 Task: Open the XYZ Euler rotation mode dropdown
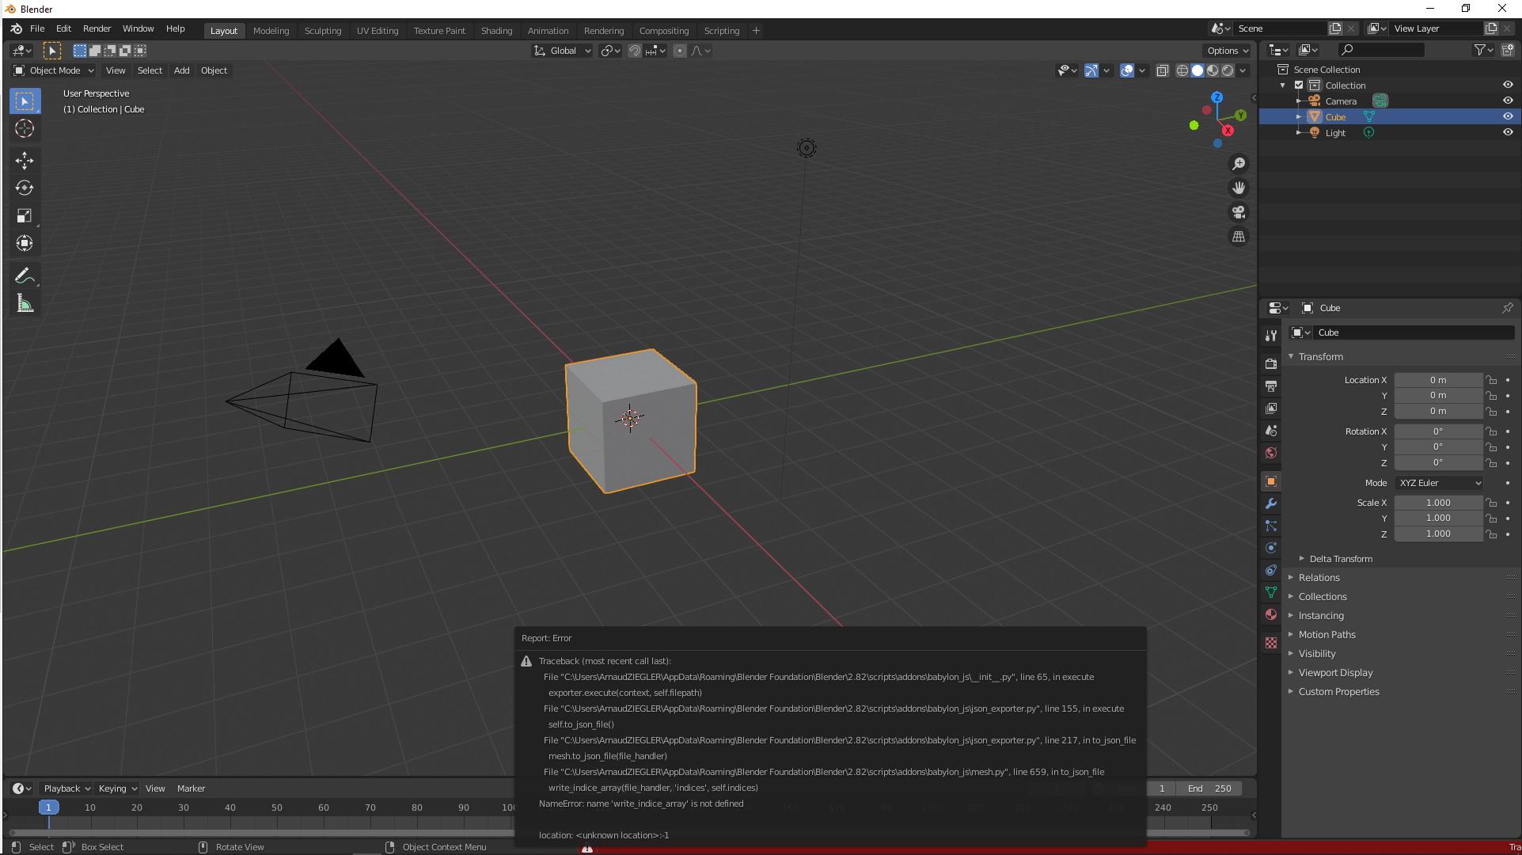pyautogui.click(x=1439, y=483)
